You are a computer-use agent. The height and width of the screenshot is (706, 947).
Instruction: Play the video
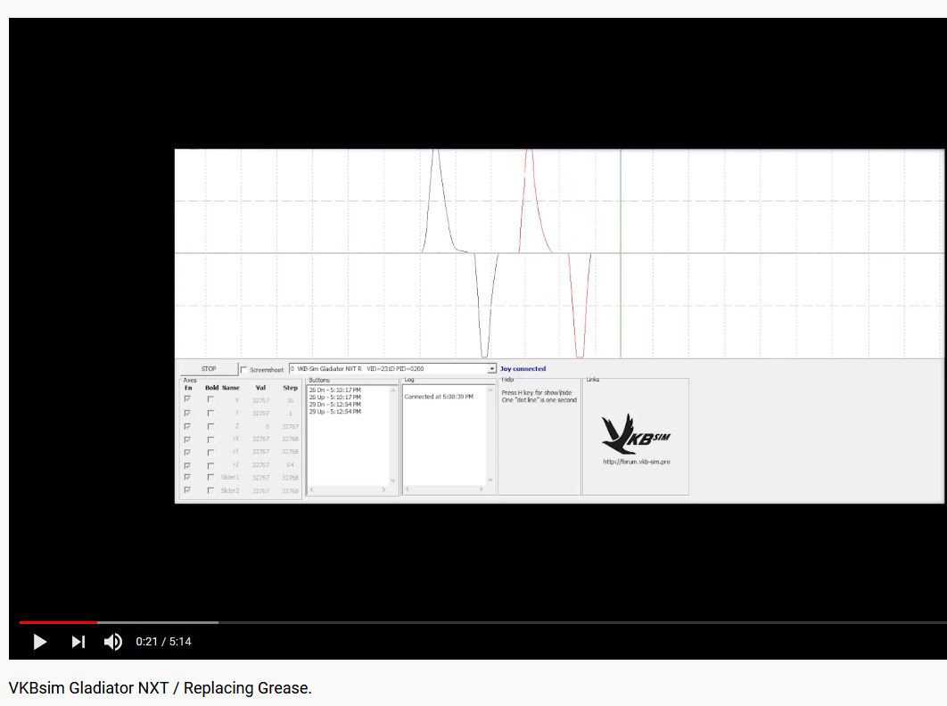pos(40,642)
